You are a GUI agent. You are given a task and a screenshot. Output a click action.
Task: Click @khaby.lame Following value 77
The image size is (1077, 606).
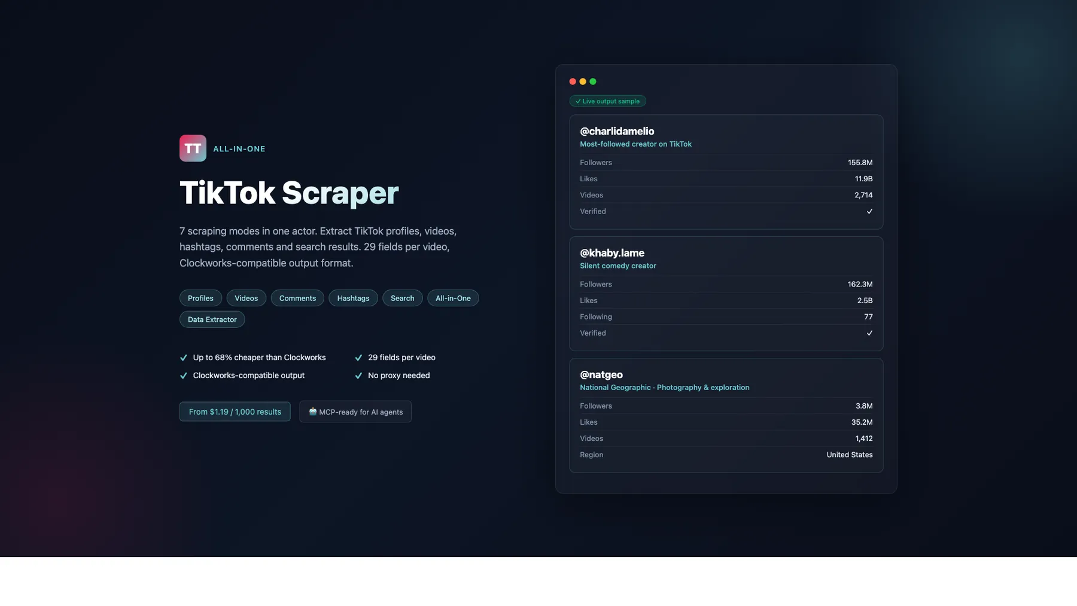tap(868, 316)
